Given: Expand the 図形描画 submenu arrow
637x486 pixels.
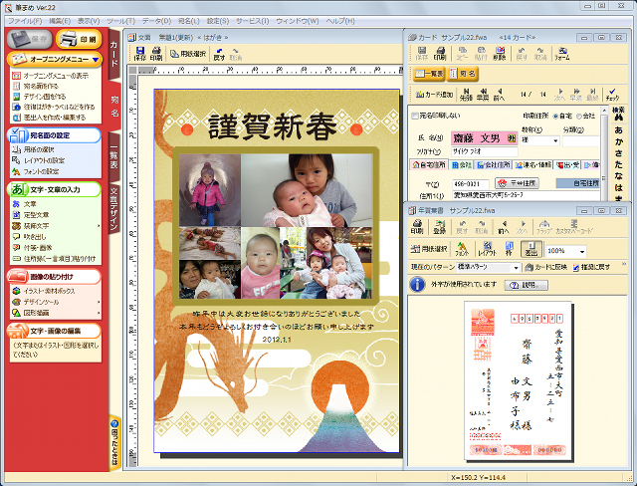Looking at the screenshot, I should (x=99, y=313).
